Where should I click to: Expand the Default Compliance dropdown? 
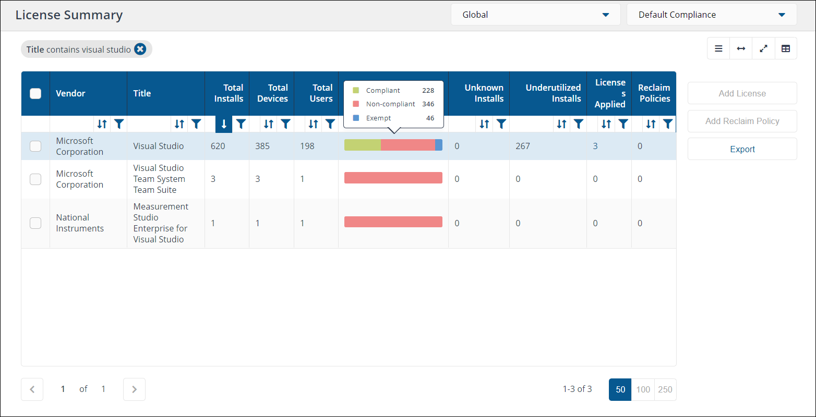point(711,15)
